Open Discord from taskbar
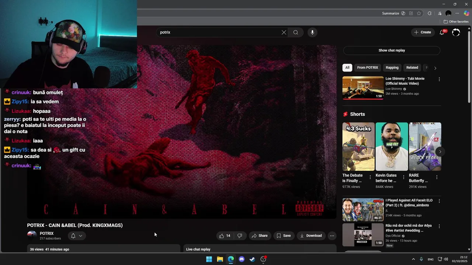Screen dimensions: 472x265 pos(242,259)
